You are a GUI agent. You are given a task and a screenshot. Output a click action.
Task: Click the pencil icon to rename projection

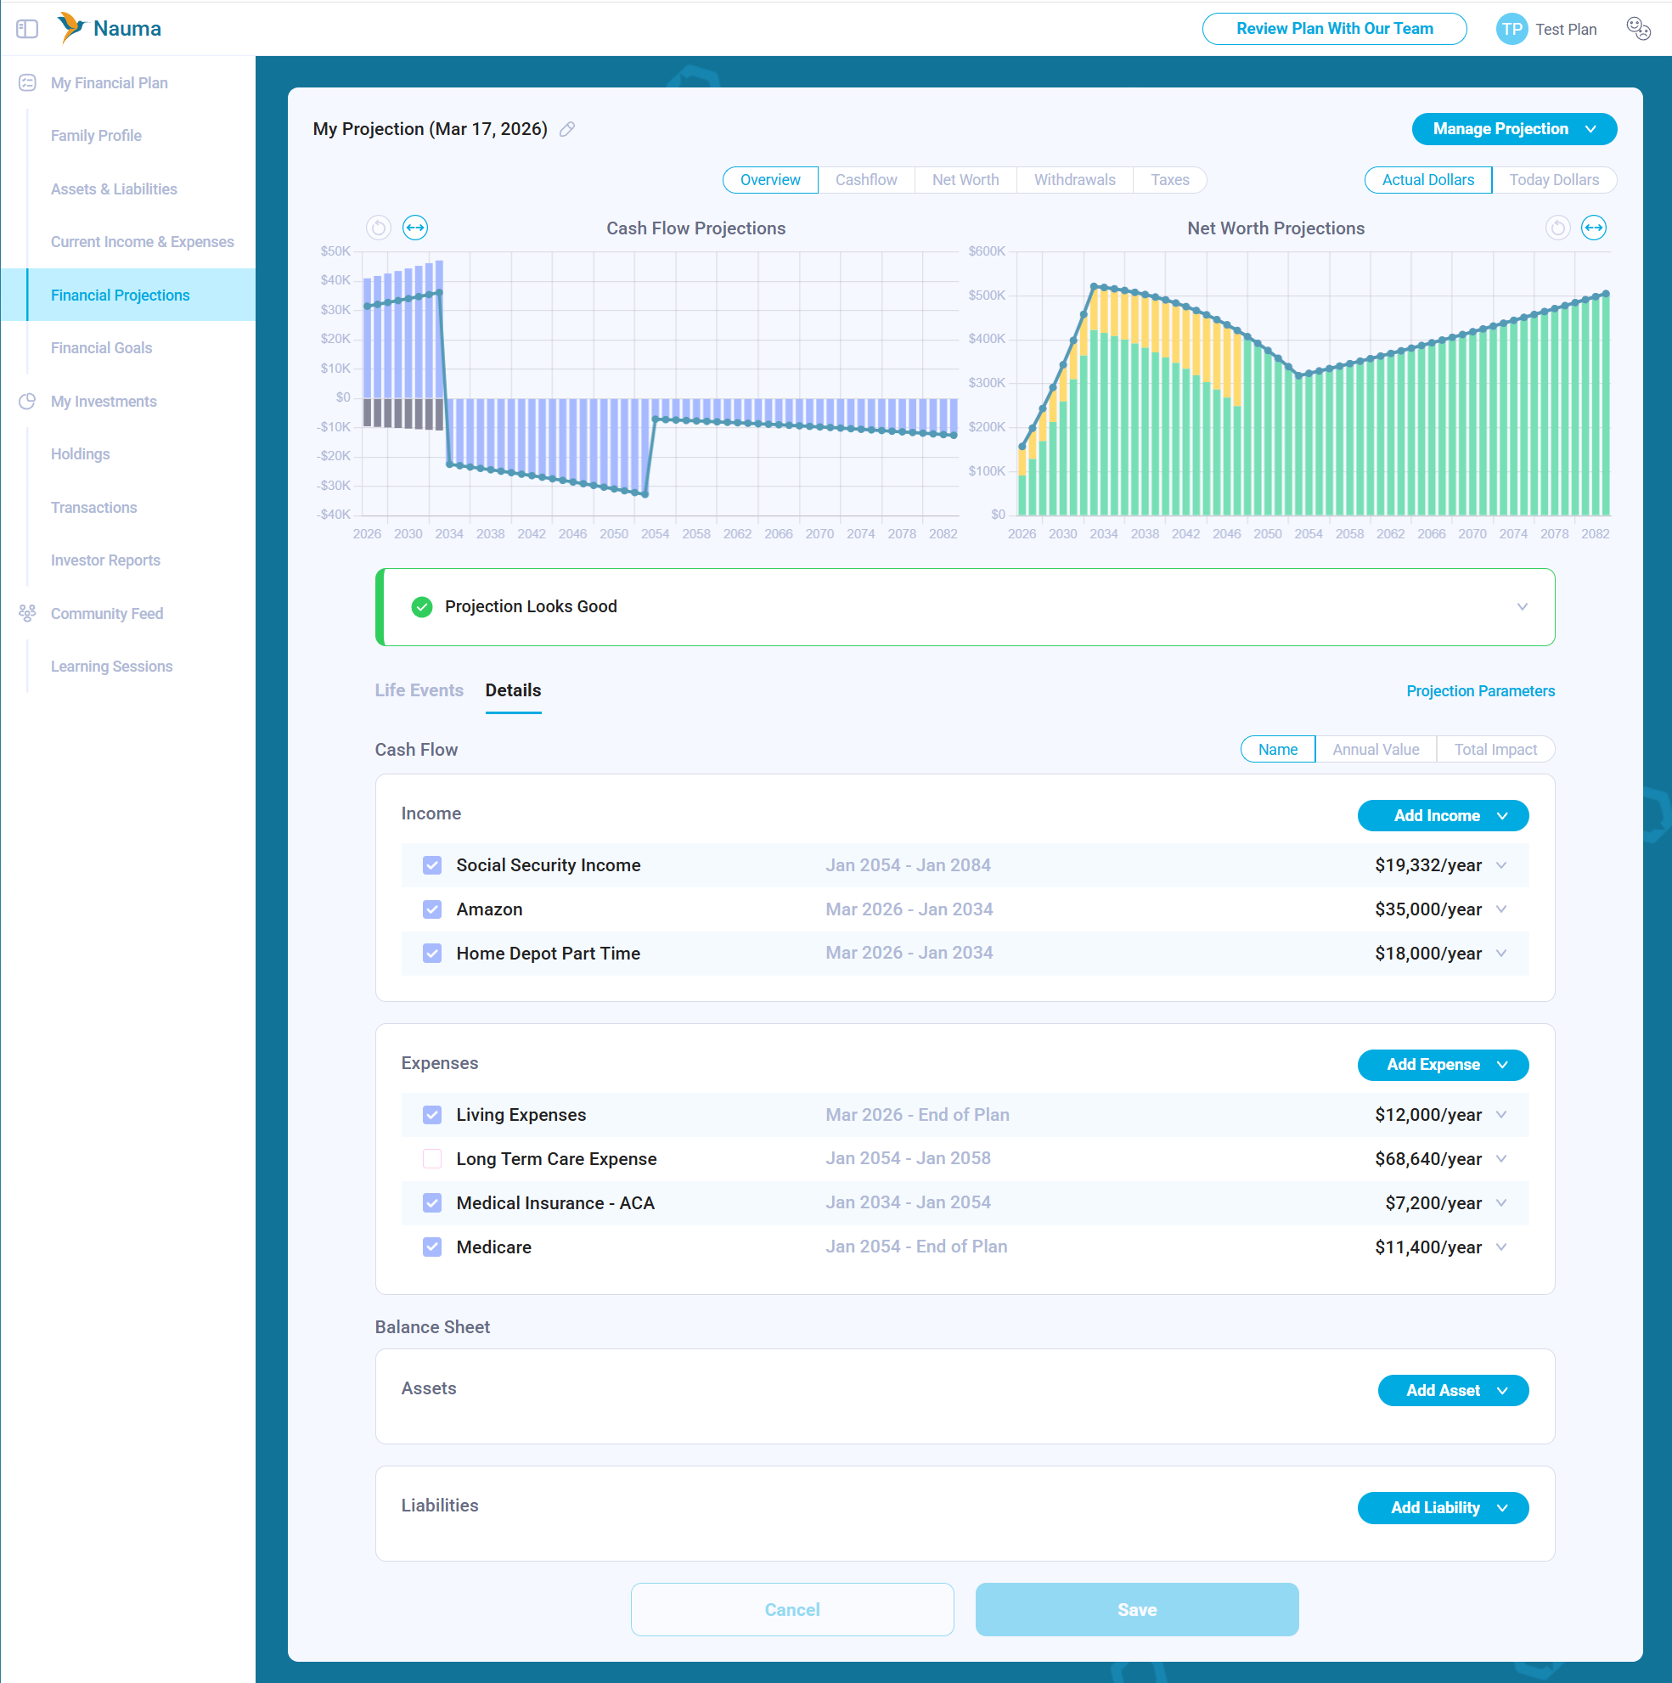pyautogui.click(x=567, y=129)
